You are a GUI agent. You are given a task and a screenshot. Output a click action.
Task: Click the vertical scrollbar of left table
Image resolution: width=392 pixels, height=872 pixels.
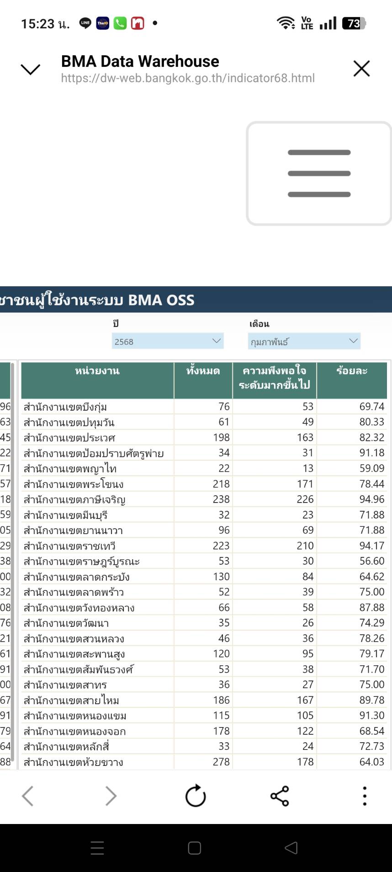point(12,562)
